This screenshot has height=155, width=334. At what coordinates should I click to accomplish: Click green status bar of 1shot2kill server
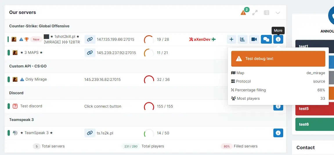[8, 39]
